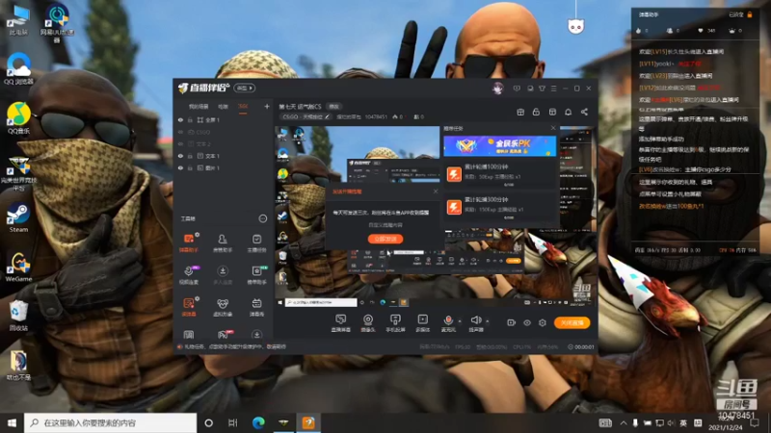The image size is (771, 433).
Task: Mute the speaker (扬声器)
Action: pos(475,323)
